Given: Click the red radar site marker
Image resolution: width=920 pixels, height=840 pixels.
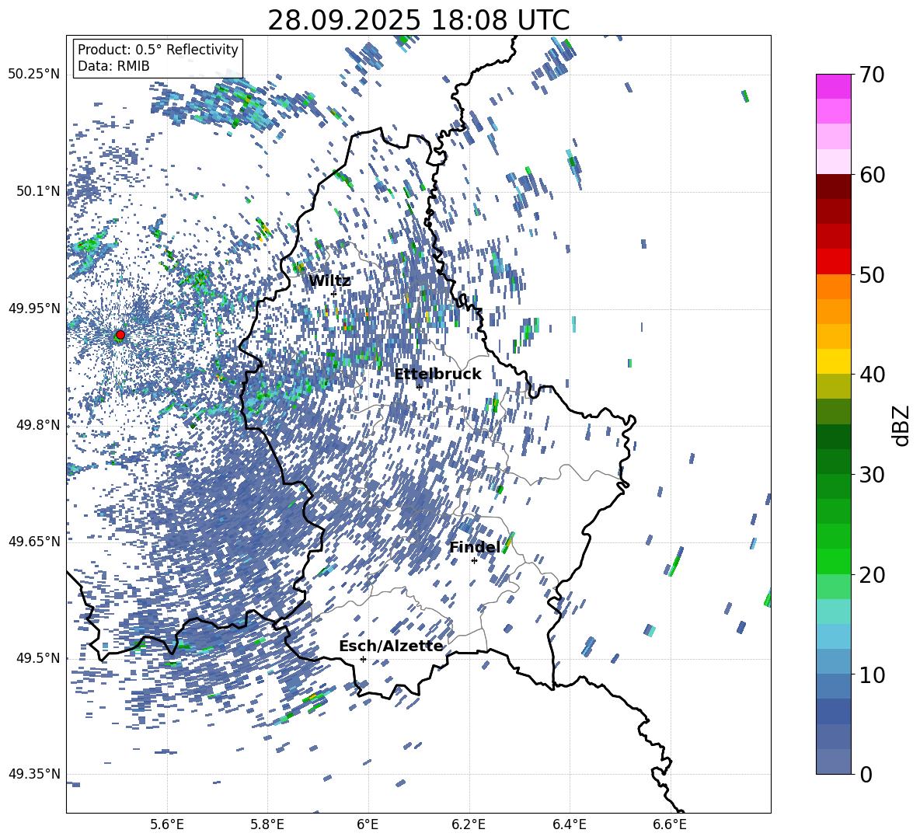Looking at the screenshot, I should (x=120, y=335).
